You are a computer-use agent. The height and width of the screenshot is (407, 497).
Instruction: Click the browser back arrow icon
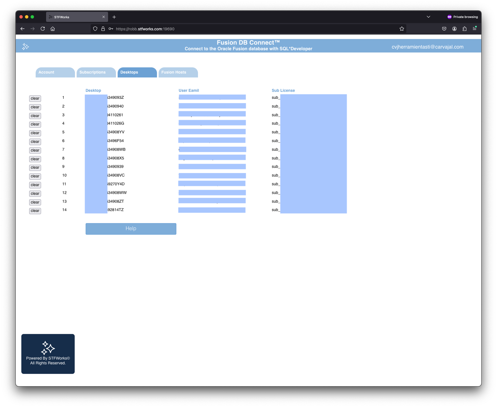click(22, 29)
